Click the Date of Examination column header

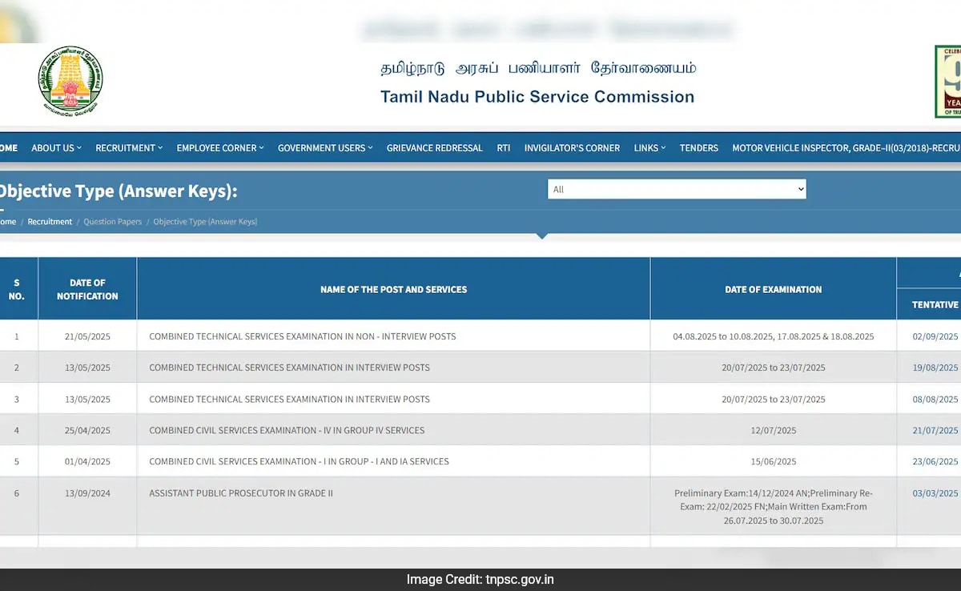point(773,289)
